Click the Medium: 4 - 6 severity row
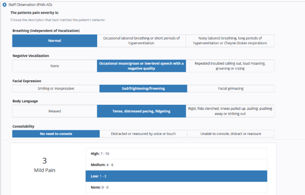This screenshot has height=195, width=305. pos(176,165)
